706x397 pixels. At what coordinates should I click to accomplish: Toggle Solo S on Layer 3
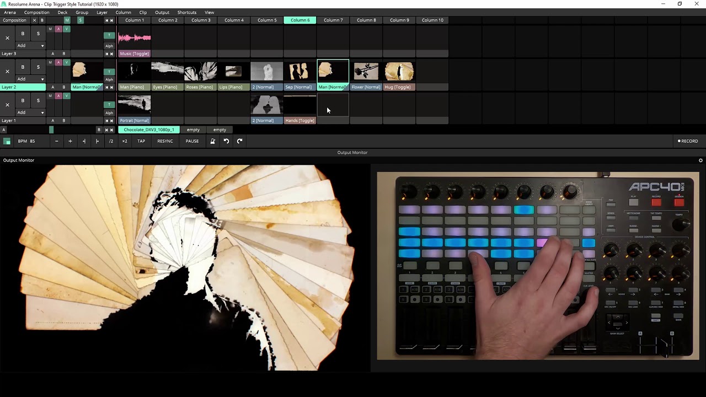pos(38,34)
